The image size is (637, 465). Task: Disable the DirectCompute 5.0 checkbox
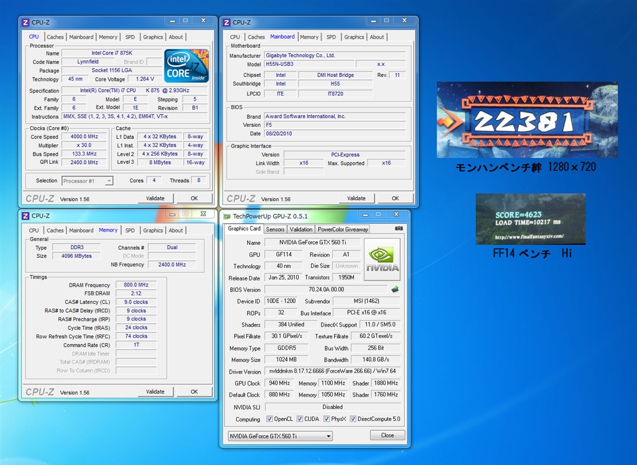[x=353, y=419]
